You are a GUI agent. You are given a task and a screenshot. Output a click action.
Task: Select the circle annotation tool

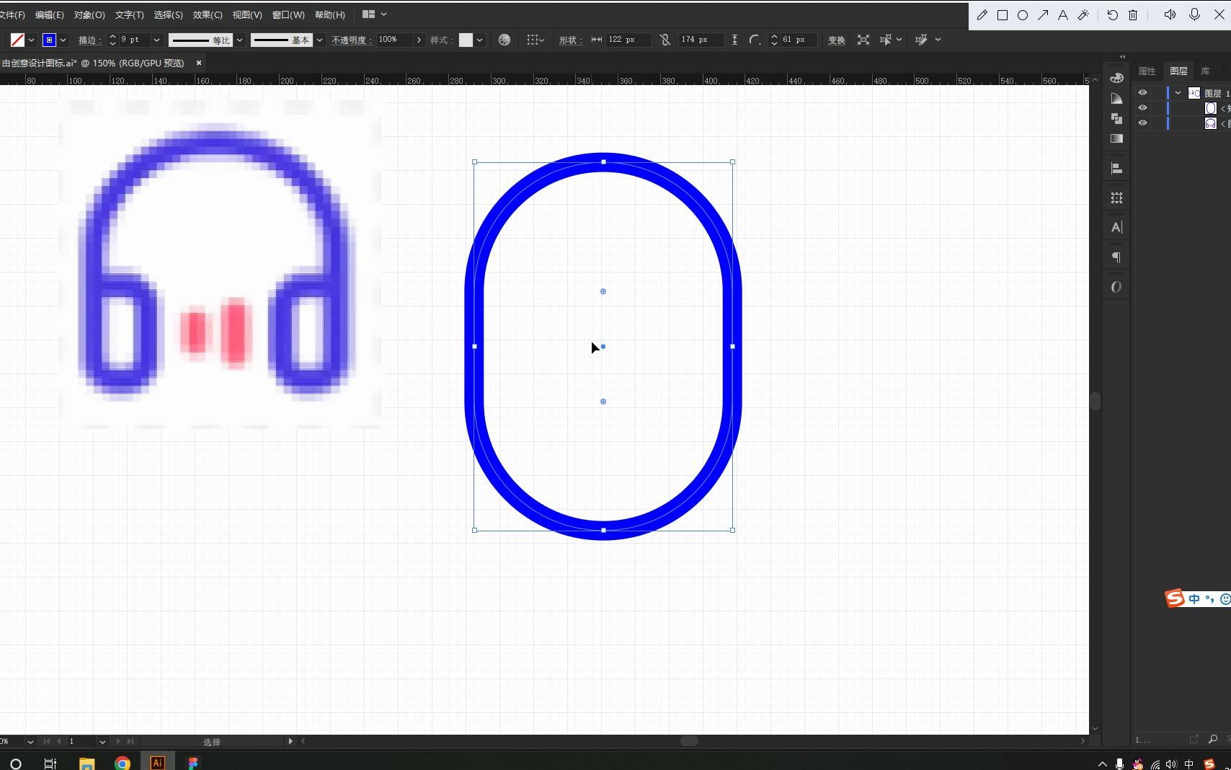pyautogui.click(x=1023, y=15)
